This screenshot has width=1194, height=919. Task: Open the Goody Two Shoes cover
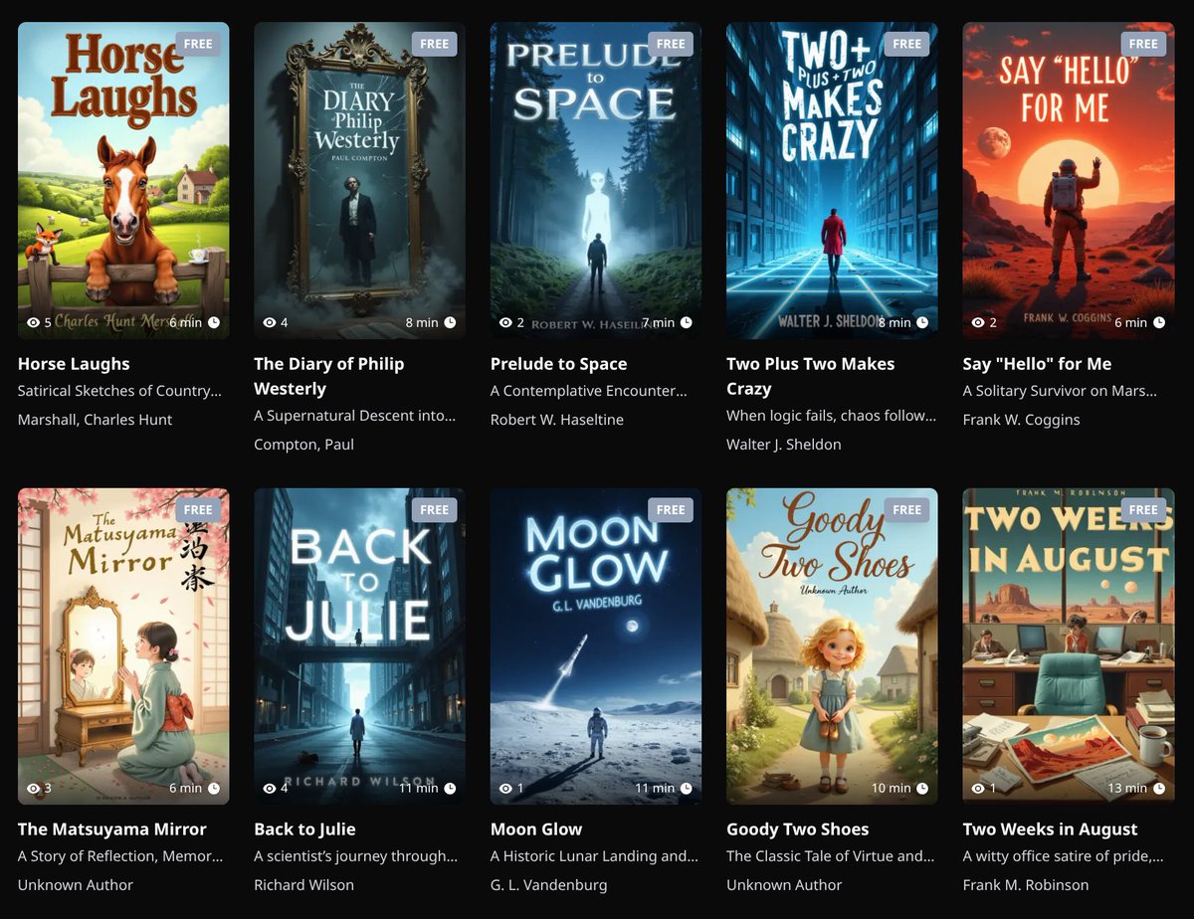pos(832,646)
